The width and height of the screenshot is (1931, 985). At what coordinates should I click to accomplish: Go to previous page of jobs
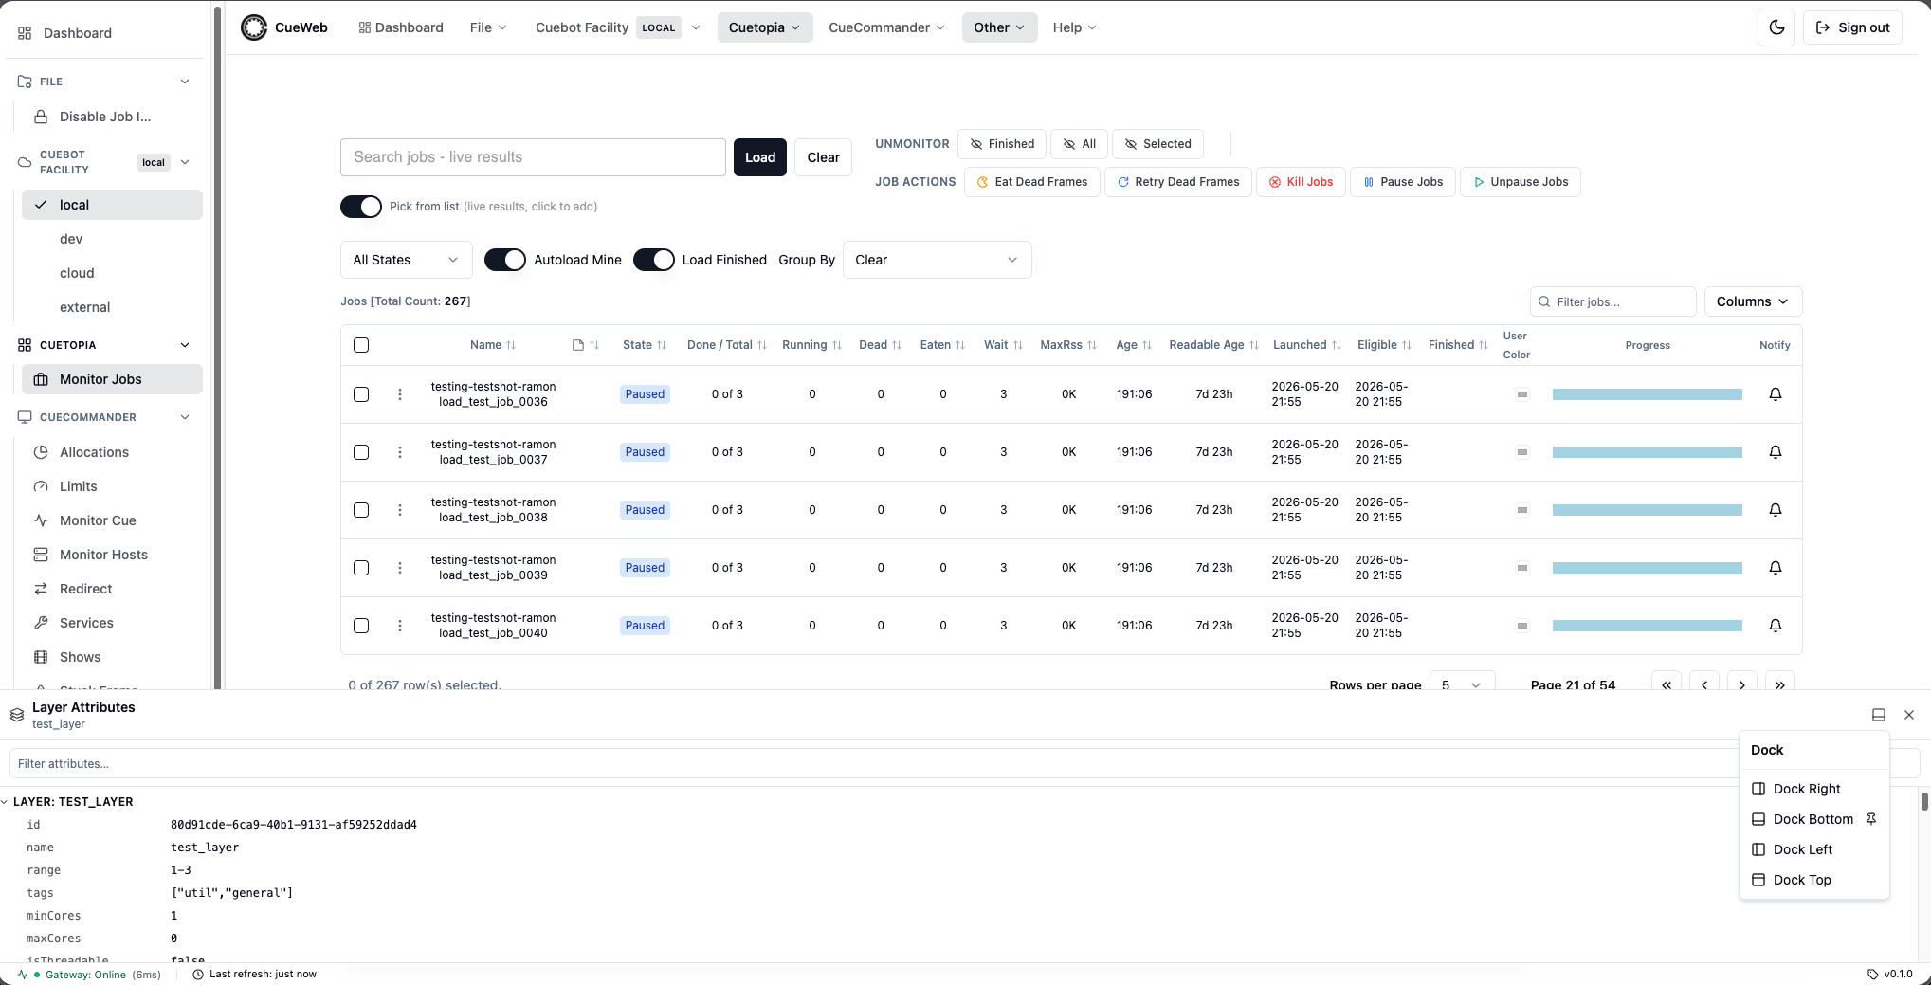click(1704, 684)
